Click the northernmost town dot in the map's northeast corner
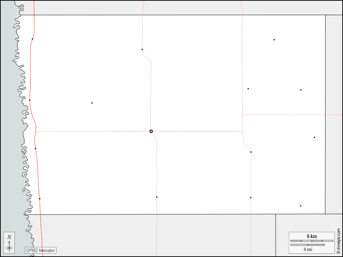This screenshot has height=257, width=343. click(274, 40)
